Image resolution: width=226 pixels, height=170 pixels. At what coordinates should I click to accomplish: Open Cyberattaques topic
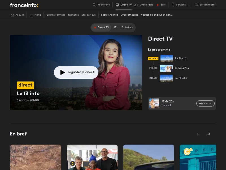click(x=129, y=15)
